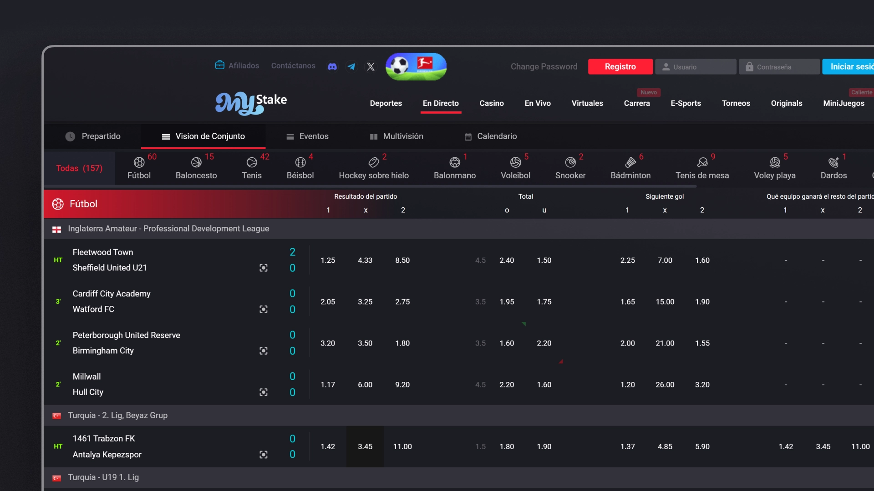Open match tracker for Millwall vs Hull City
This screenshot has width=874, height=491.
pos(264,392)
